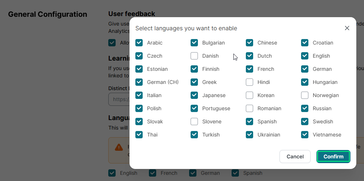Close the language selection dialog
Viewport: 364px width, 181px height.
(347, 28)
